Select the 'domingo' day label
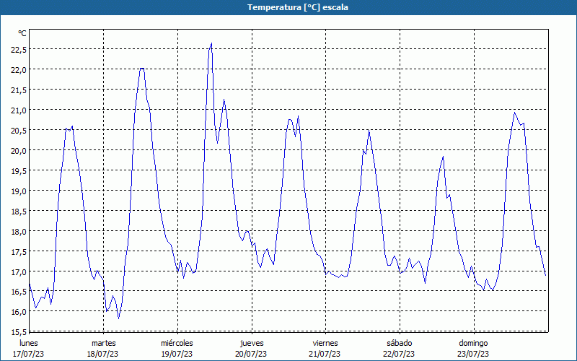 [473, 344]
